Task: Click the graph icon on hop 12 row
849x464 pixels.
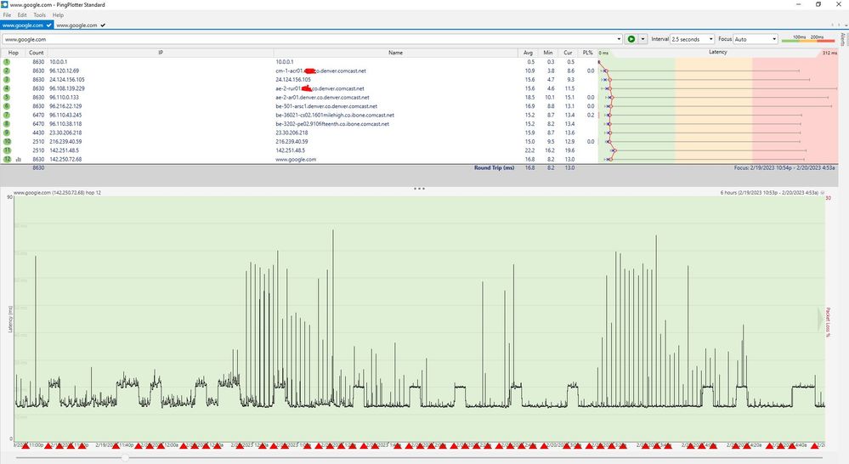Action: pos(19,159)
